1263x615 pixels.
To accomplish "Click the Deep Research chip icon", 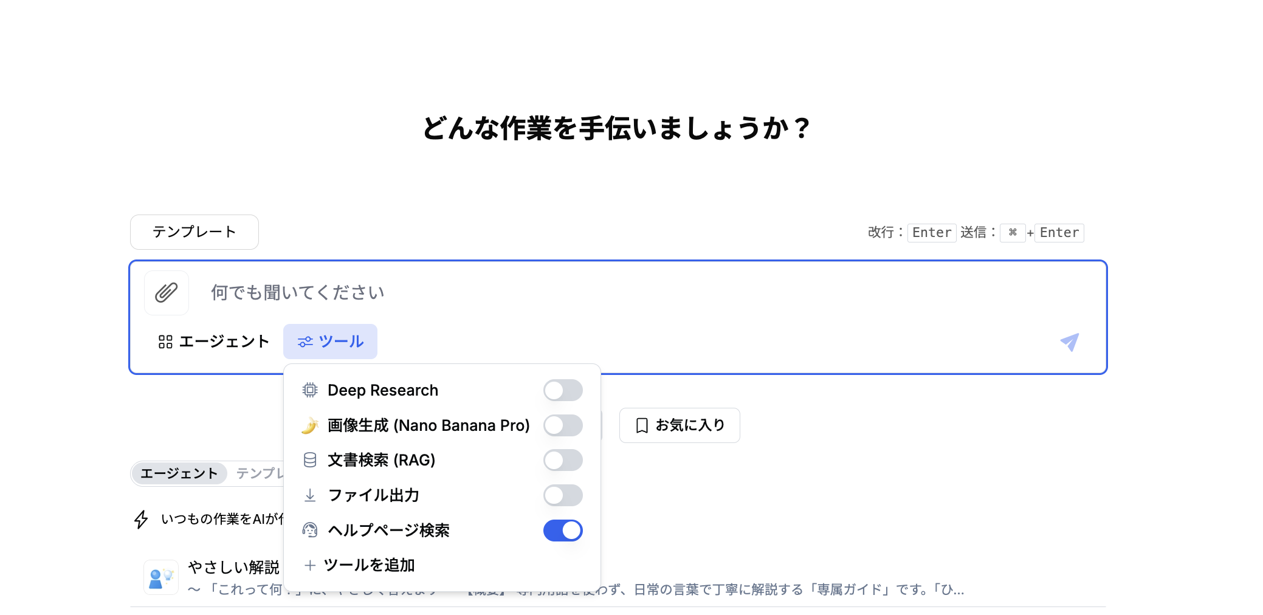I will (x=310, y=390).
